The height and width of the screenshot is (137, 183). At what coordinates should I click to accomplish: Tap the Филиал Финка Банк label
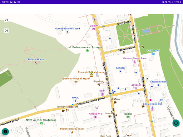[135, 58]
